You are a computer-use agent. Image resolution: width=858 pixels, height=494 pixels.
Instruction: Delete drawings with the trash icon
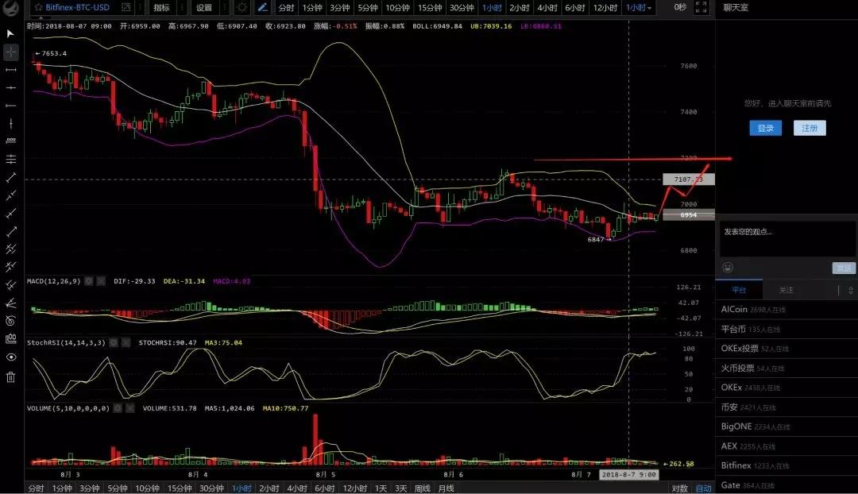(x=10, y=377)
